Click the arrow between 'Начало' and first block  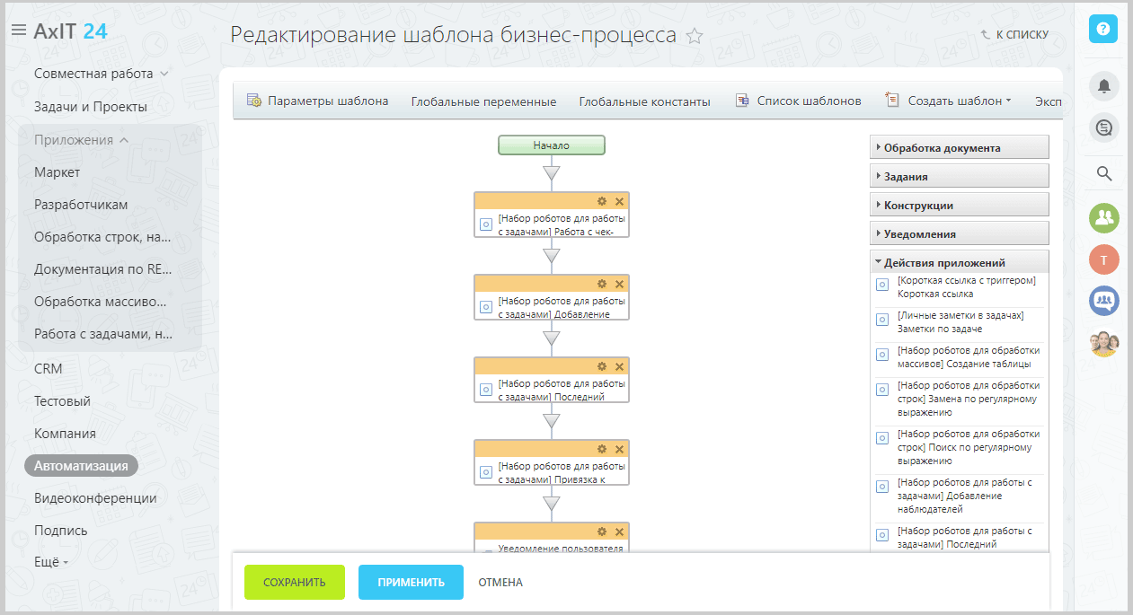point(552,172)
